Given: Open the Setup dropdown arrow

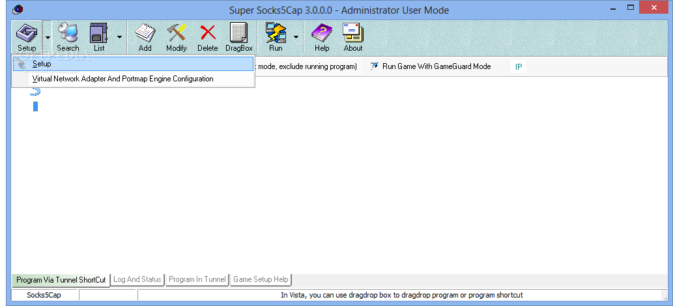Looking at the screenshot, I should pyautogui.click(x=47, y=37).
